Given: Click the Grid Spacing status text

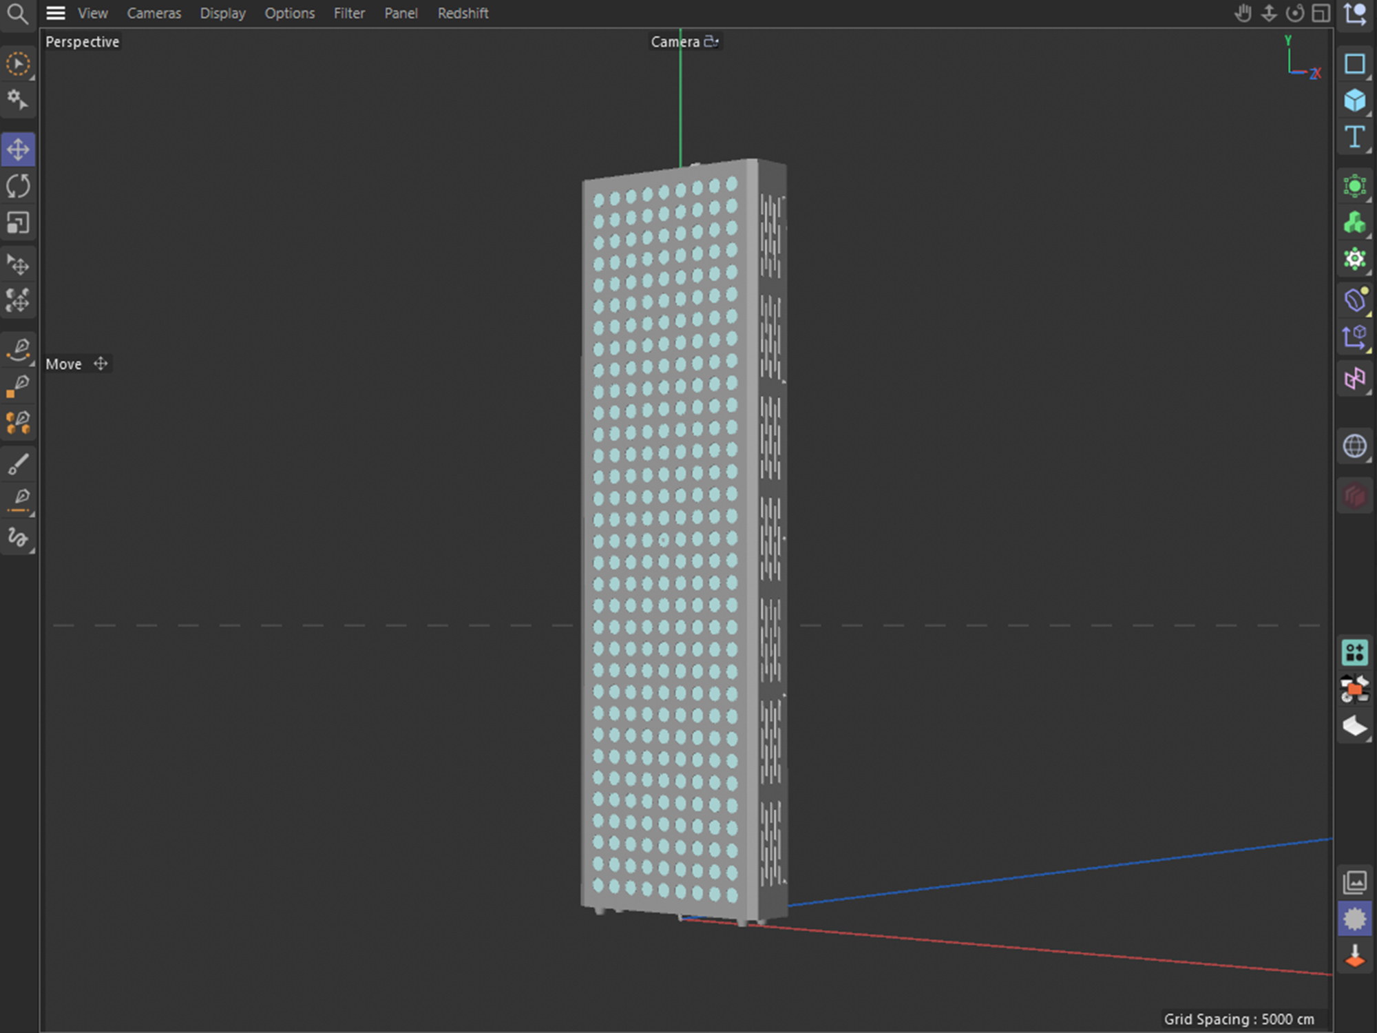Looking at the screenshot, I should pyautogui.click(x=1239, y=1019).
